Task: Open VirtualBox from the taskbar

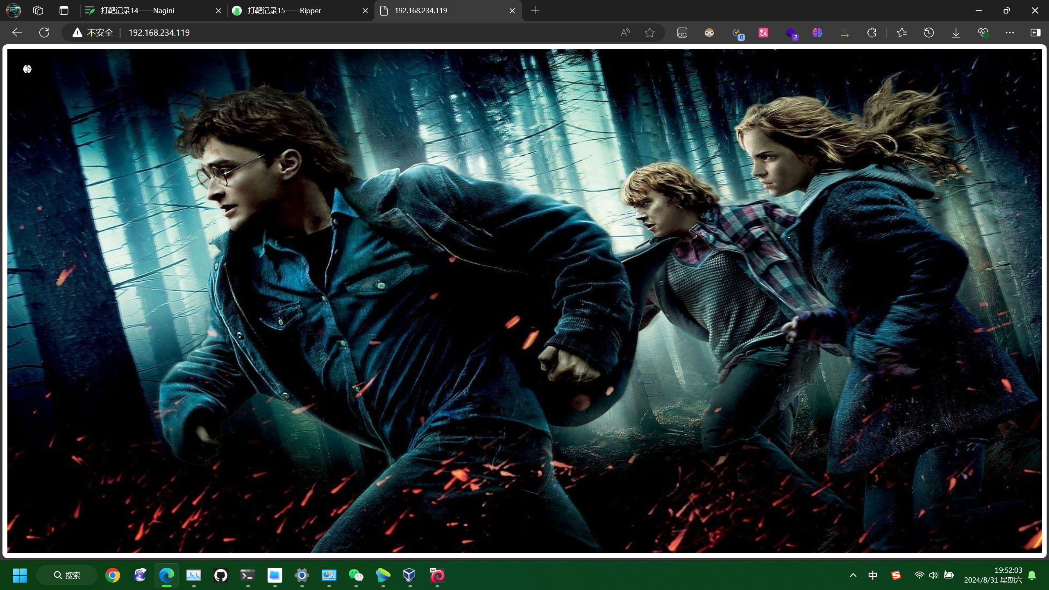Action: 410,575
